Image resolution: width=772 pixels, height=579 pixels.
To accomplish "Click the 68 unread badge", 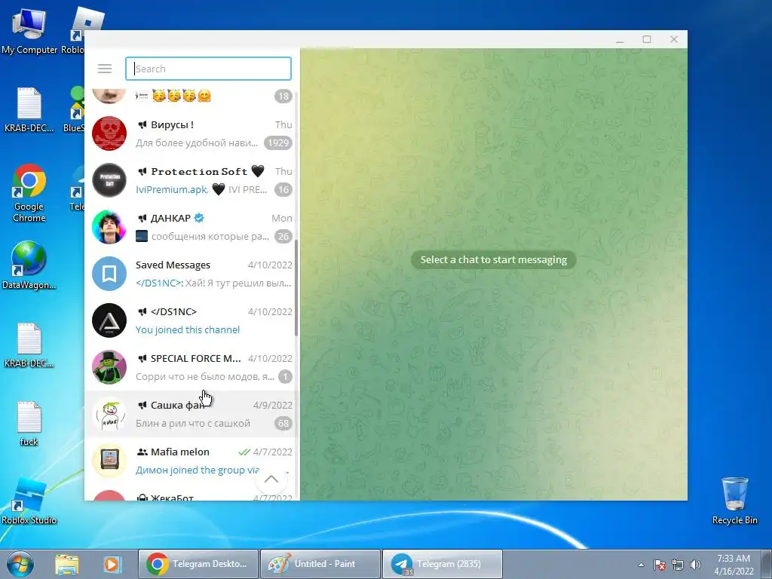I will coord(283,424).
